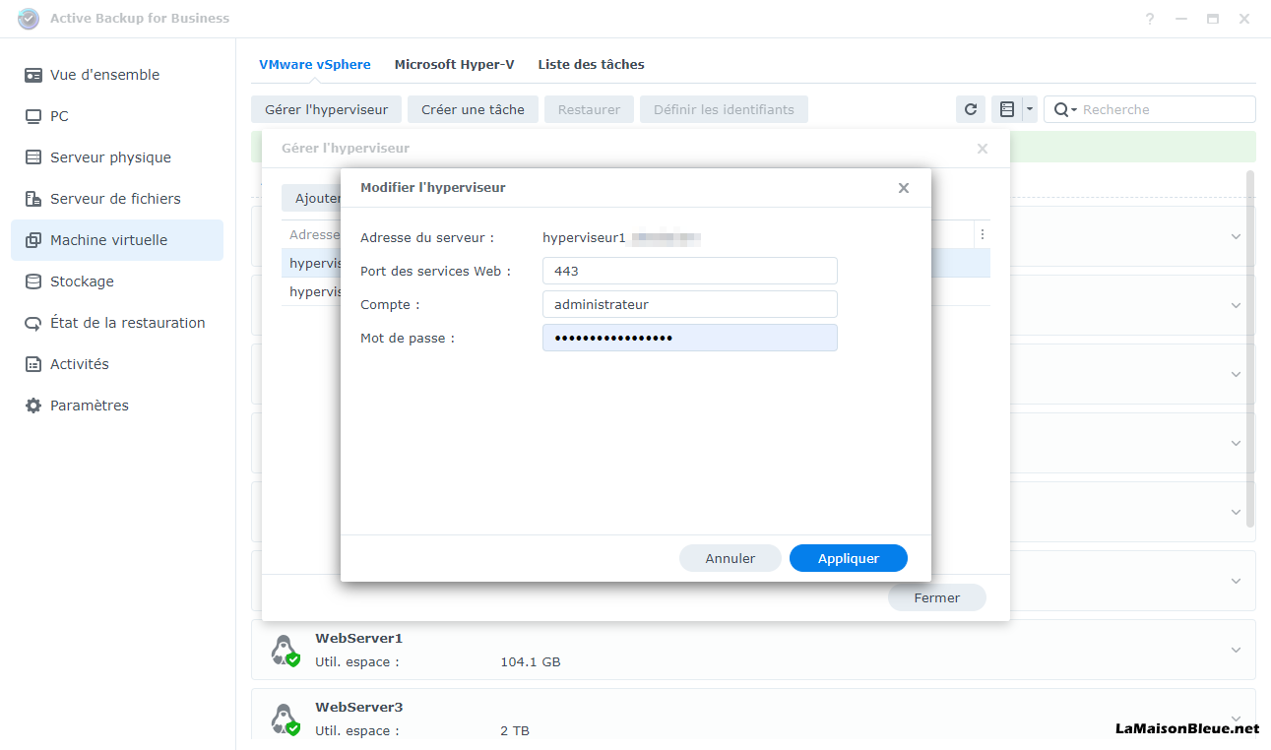Viewport: 1271px width, 750px height.
Task: Switch to the Microsoft Hyper-V tab
Action: coord(455,65)
